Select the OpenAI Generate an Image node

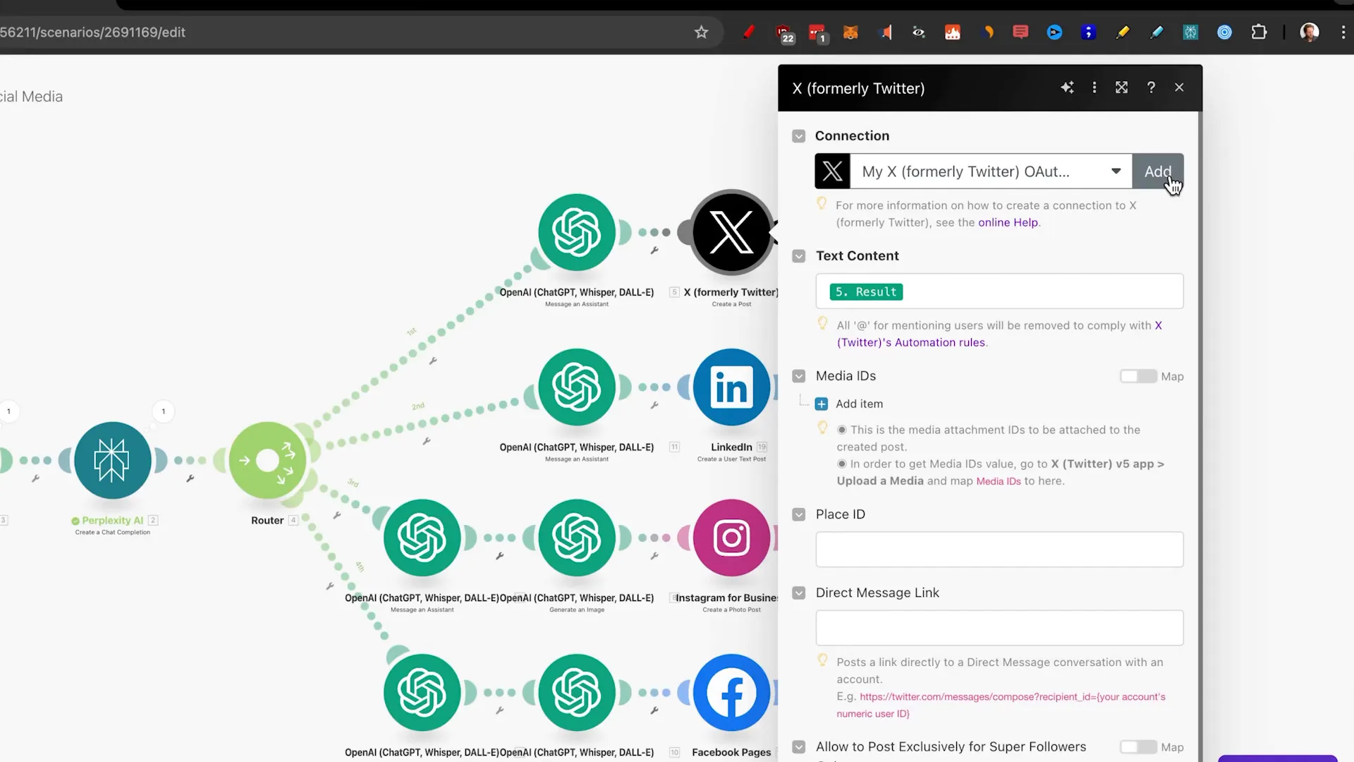pyautogui.click(x=577, y=538)
